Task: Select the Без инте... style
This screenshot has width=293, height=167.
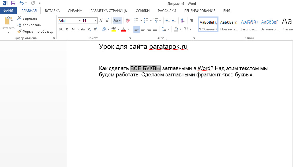Action: [229, 25]
